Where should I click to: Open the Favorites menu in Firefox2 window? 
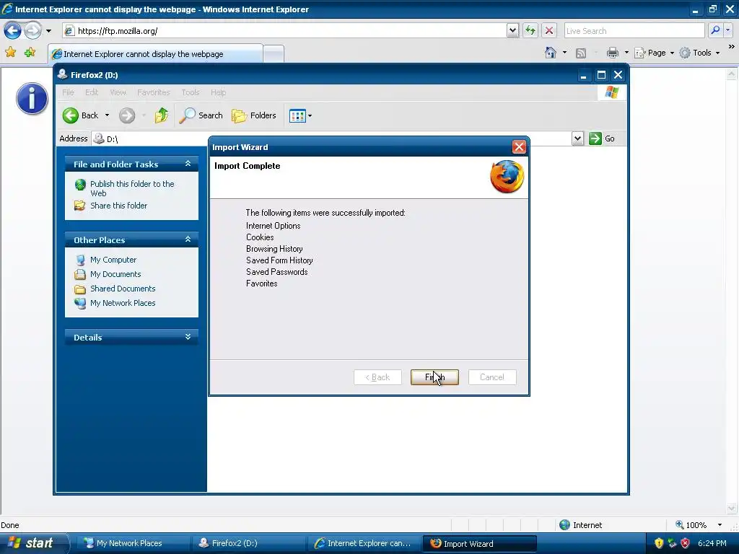(153, 92)
